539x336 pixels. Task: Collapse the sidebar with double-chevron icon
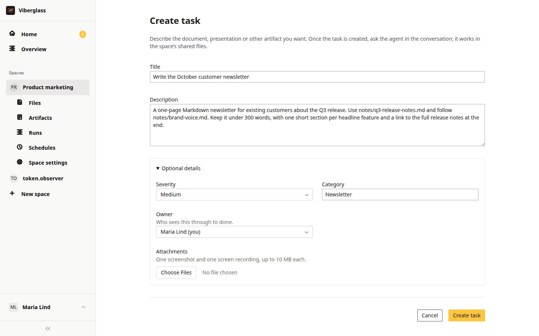[x=48, y=329]
